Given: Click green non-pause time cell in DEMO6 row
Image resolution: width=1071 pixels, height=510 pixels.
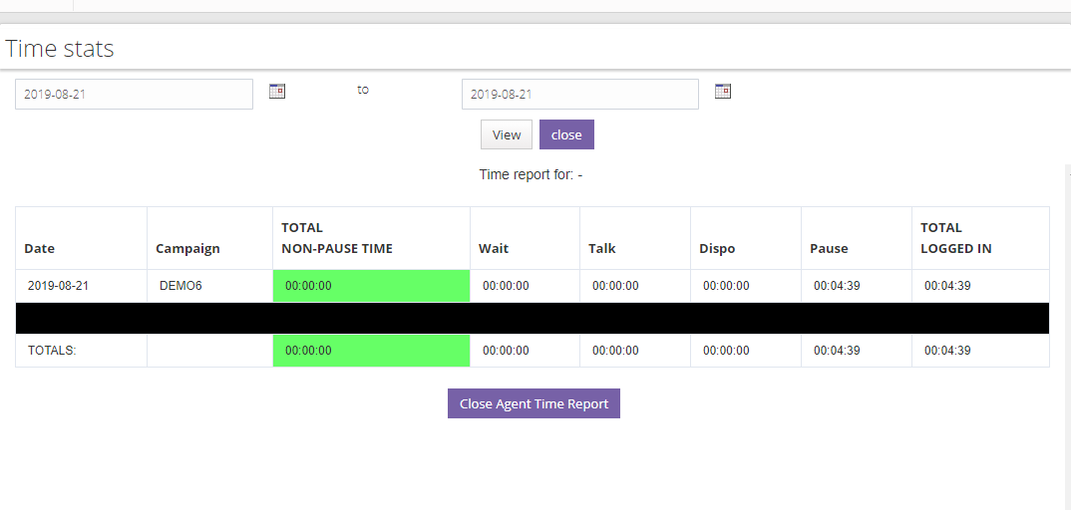Looking at the screenshot, I should pyautogui.click(x=371, y=286).
